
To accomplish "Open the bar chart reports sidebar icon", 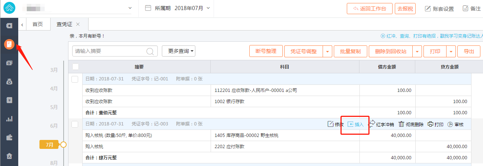I will 9,119.
